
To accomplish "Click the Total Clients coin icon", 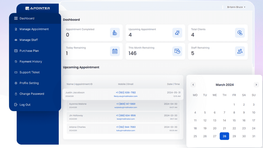I will click(x=240, y=33).
